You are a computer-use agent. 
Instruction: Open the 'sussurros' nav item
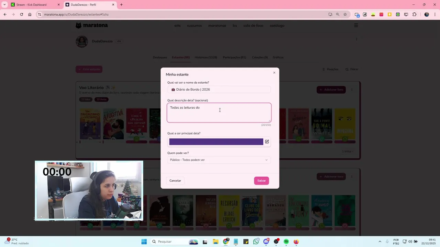coord(195,26)
